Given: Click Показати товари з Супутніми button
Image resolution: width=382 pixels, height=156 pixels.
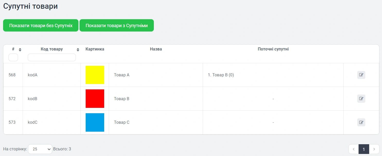Looking at the screenshot, I should click(117, 26).
